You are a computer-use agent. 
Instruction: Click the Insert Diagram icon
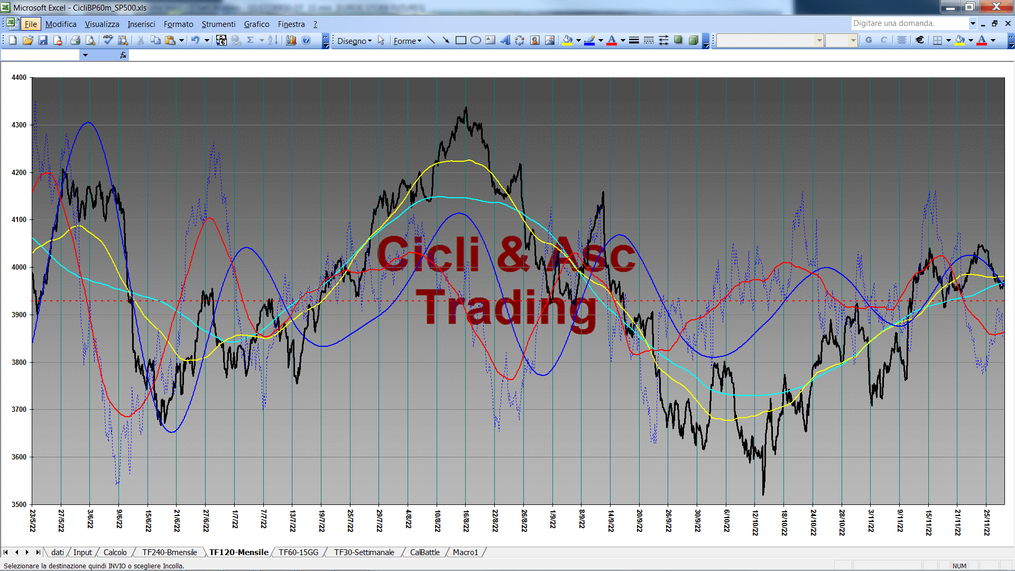click(x=520, y=40)
